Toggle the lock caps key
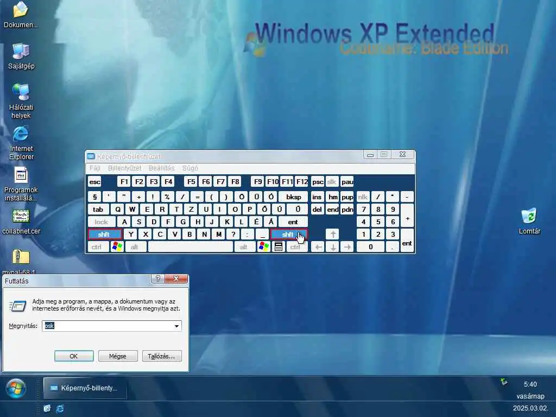Screen dimensions: 556x417 click(x=102, y=222)
